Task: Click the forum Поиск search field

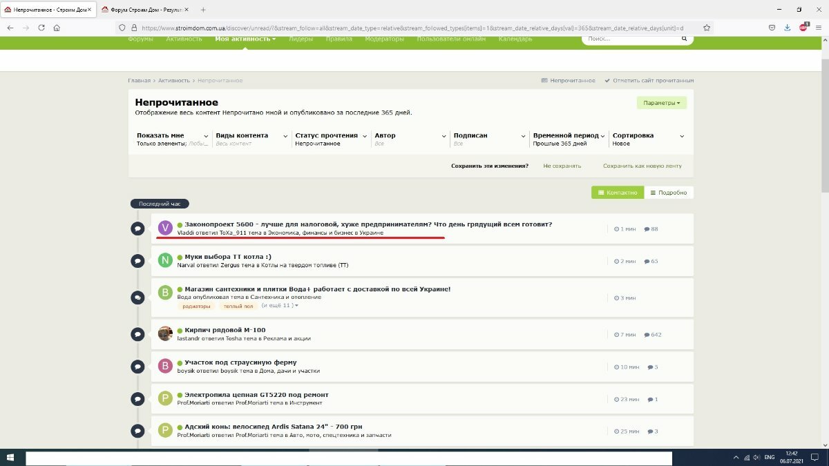Action: tap(630, 39)
